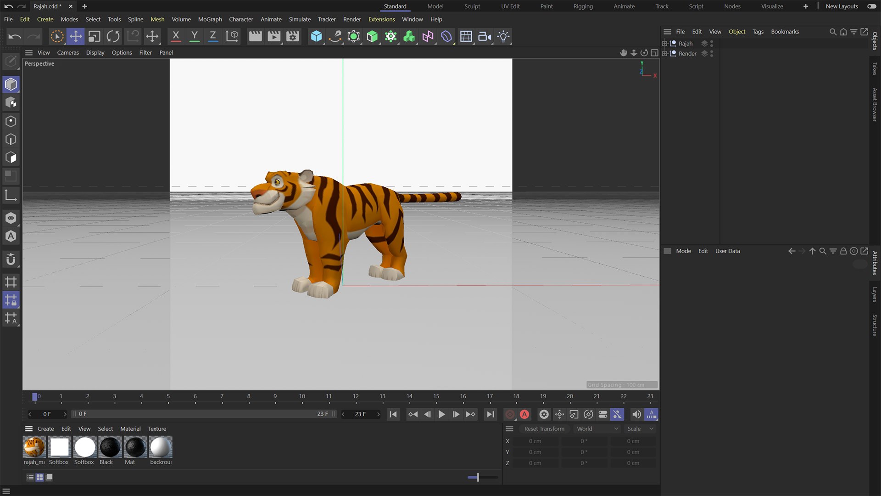Toggle Z axis lock
This screenshot has width=881, height=496.
[213, 36]
